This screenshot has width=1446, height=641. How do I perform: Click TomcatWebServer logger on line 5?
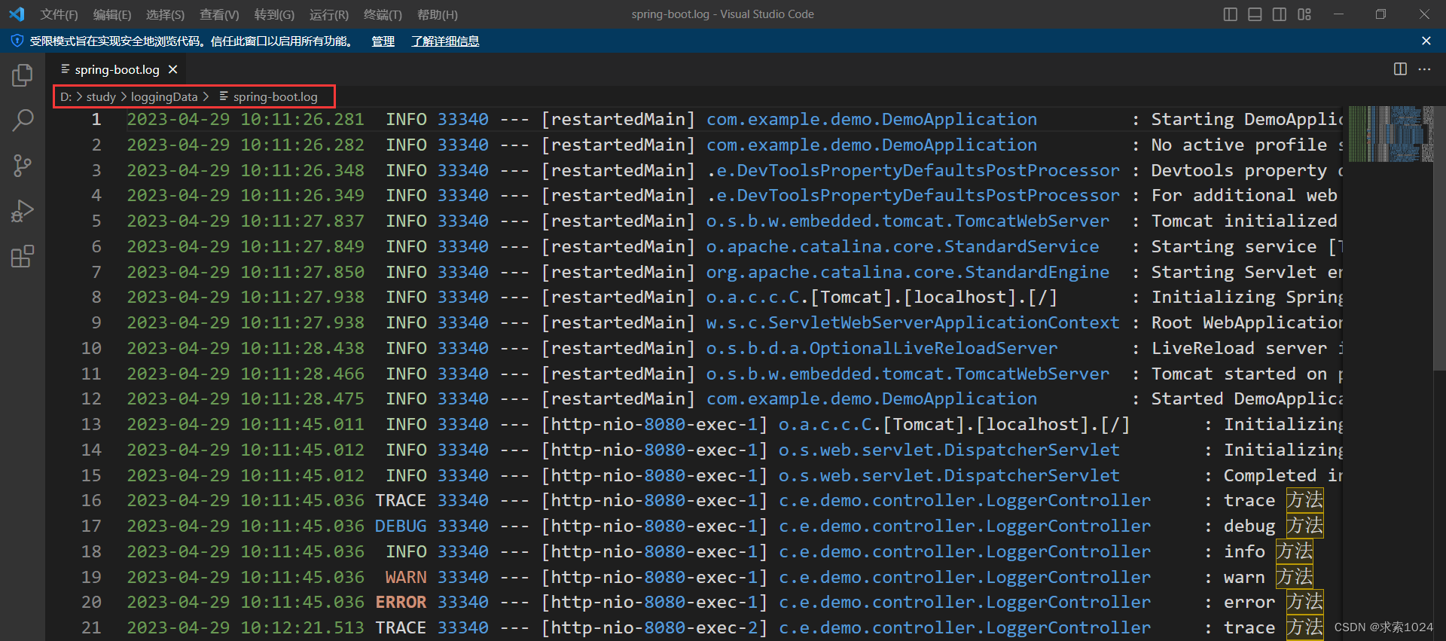click(908, 221)
